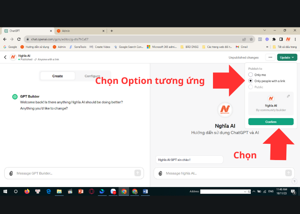This screenshot has width=300, height=214.
Task: Switch to the Create tab
Action: point(57,76)
